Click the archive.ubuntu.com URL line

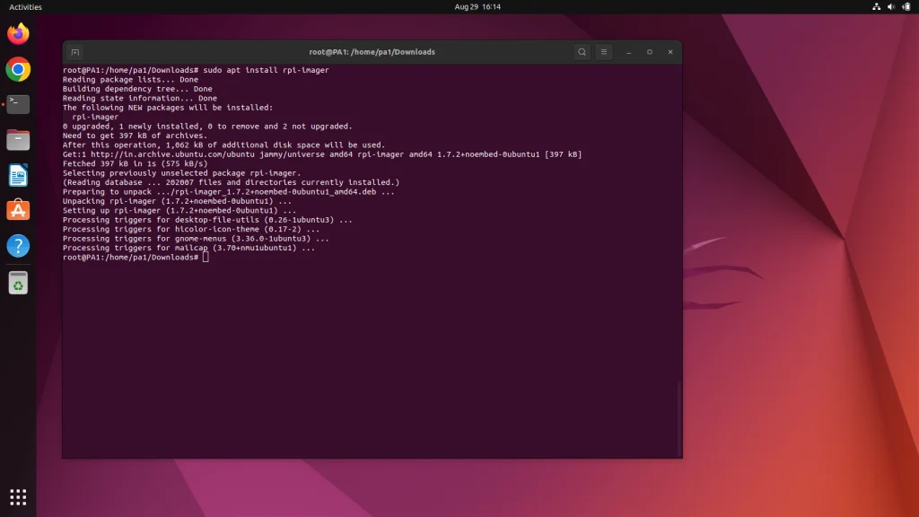322,154
